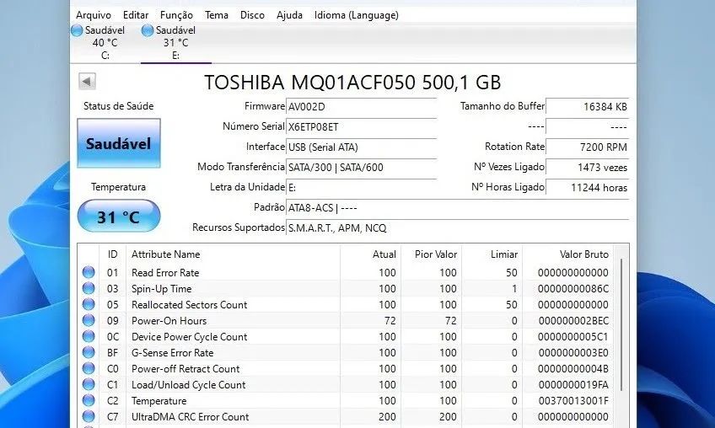Click raw value 00000000086C

pos(573,288)
